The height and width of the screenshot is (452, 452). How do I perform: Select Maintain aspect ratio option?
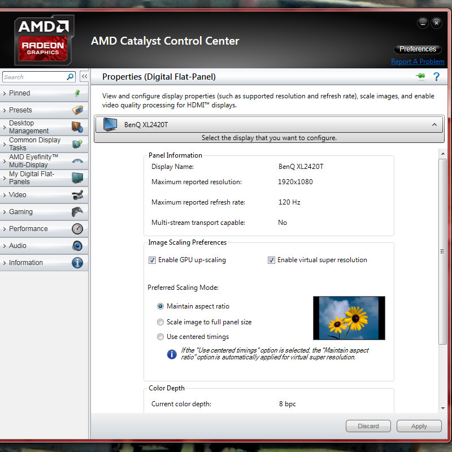pos(160,306)
